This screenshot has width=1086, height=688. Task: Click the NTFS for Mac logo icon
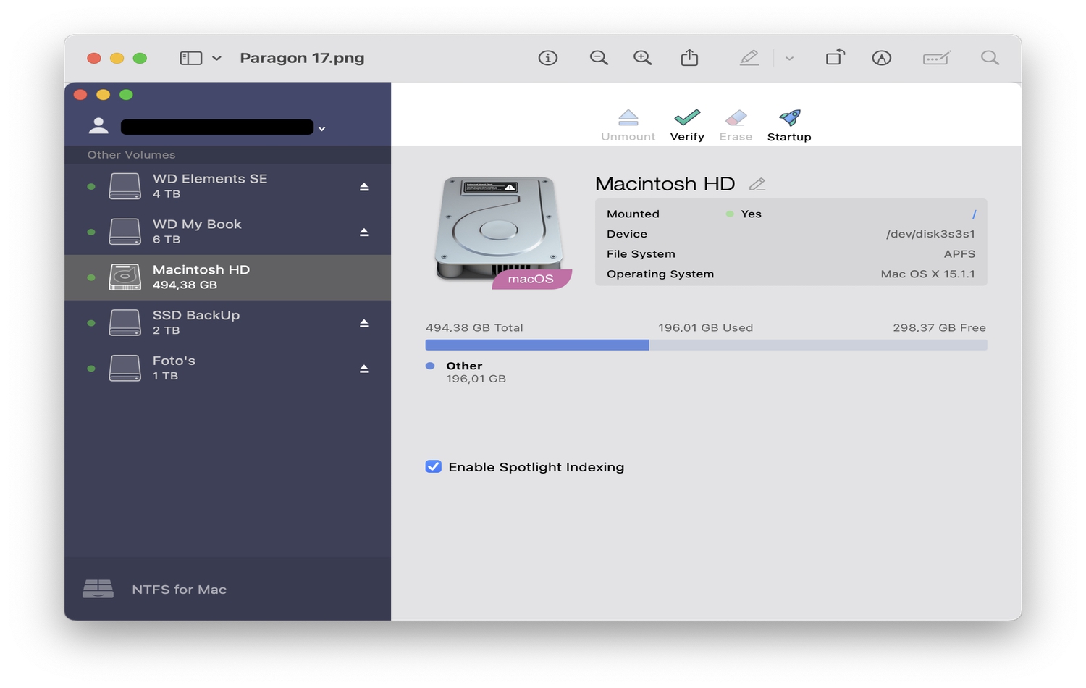click(x=98, y=589)
